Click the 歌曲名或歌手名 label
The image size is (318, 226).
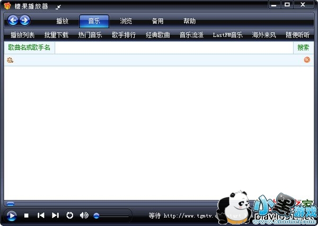29,48
